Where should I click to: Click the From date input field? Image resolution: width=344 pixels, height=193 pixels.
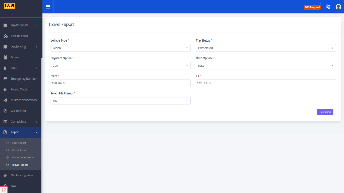coord(120,83)
